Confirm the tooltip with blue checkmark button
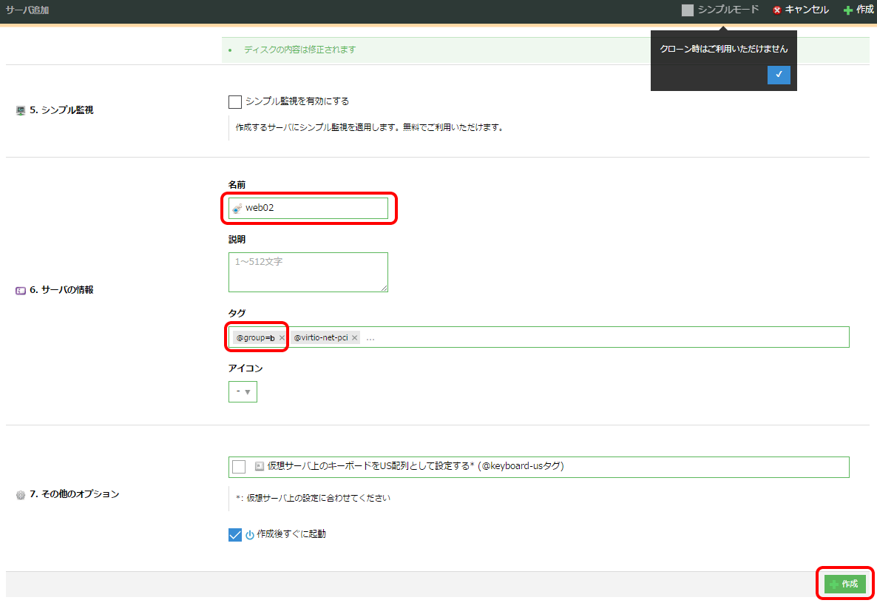This screenshot has height=603, width=877. 779,75
